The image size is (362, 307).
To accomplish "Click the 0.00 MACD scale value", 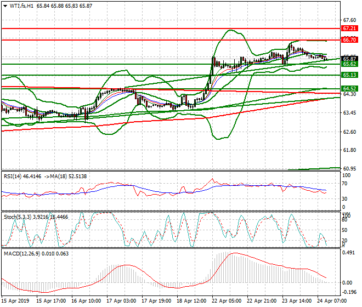I will tap(347, 283).
